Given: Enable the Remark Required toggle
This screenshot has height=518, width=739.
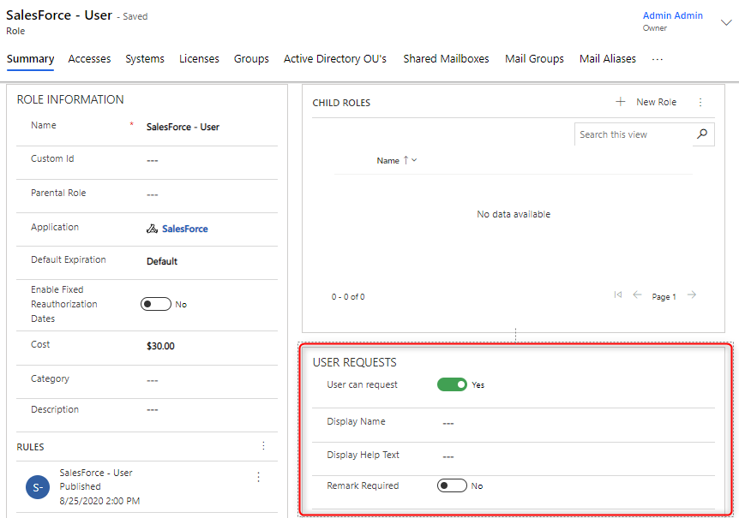Looking at the screenshot, I should coord(452,485).
